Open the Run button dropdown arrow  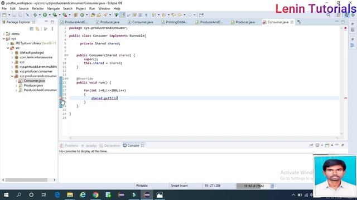50,15
